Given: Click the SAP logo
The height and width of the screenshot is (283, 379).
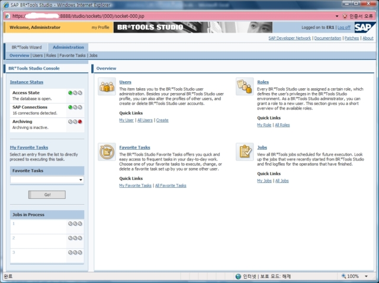Looking at the screenshot, I should 365,27.
